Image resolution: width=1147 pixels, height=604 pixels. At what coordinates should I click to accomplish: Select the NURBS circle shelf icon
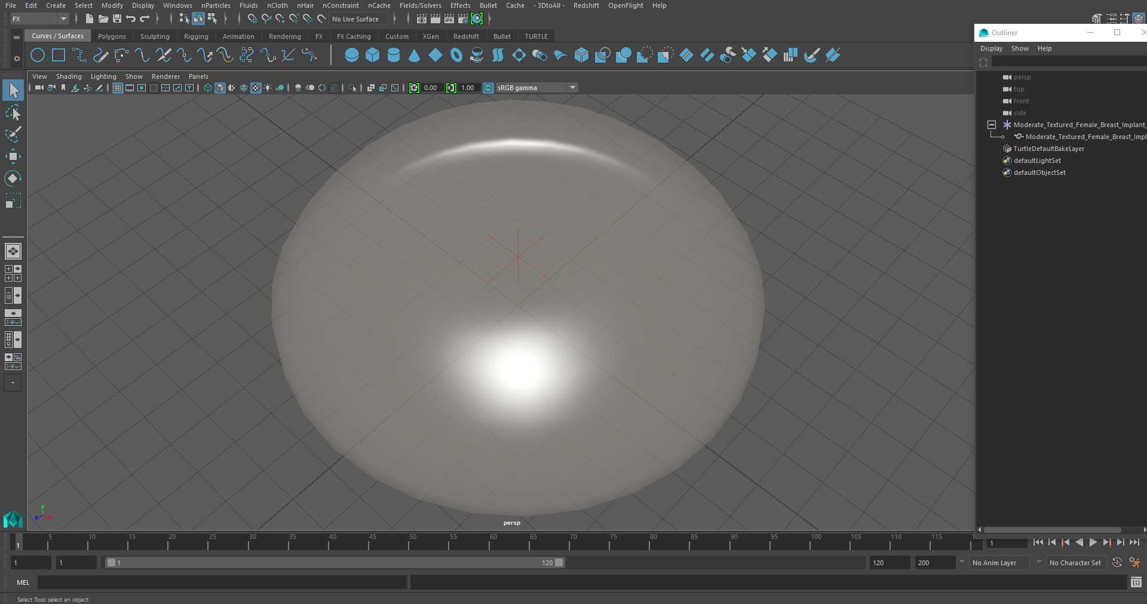38,56
